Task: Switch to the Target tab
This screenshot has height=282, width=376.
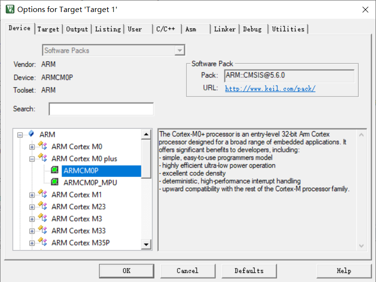Action: point(48,29)
